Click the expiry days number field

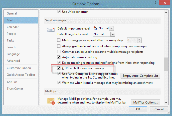[x=132, y=40]
